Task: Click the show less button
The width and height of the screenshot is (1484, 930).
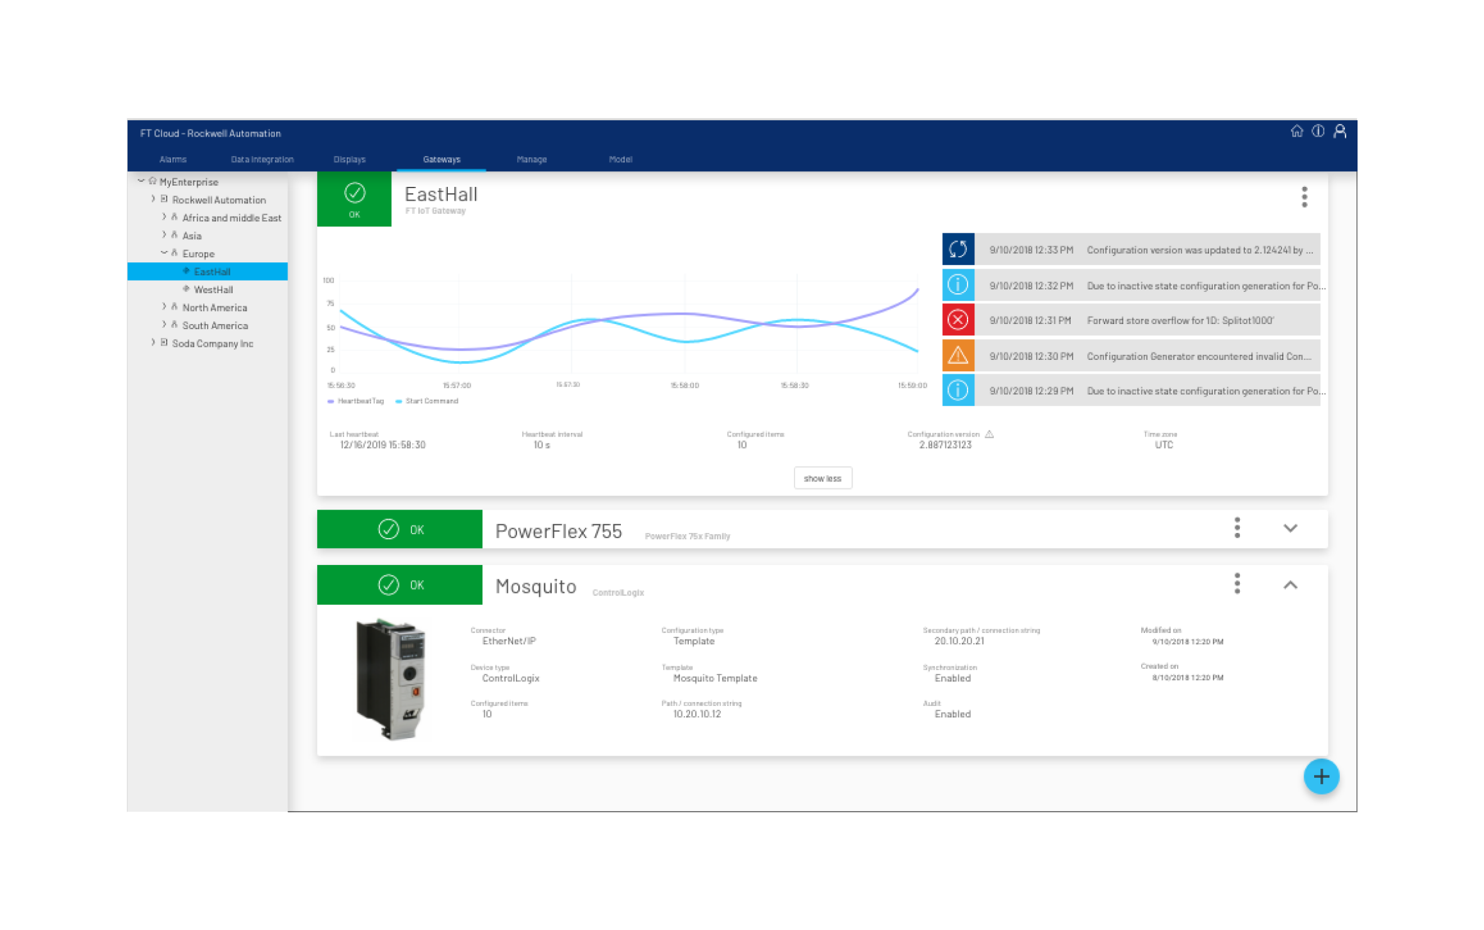Action: pos(822,478)
